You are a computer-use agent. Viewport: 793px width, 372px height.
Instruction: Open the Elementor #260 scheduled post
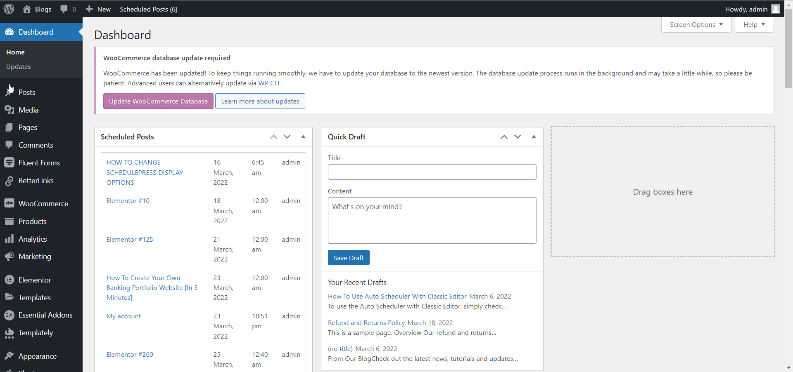[130, 354]
